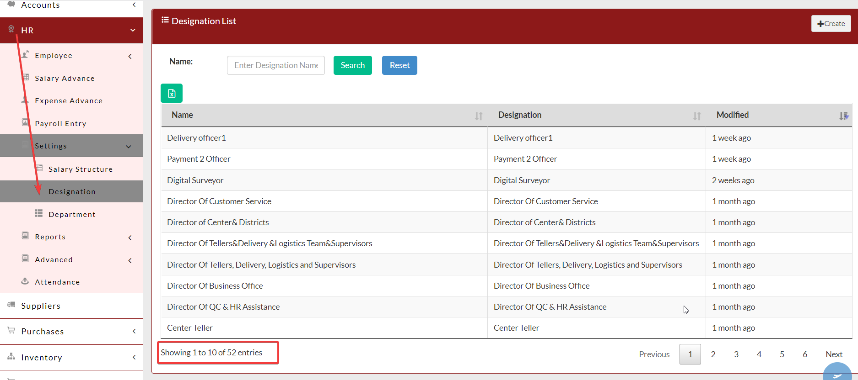Click the green Search button
Viewport: 858px width, 380px height.
(x=353, y=65)
